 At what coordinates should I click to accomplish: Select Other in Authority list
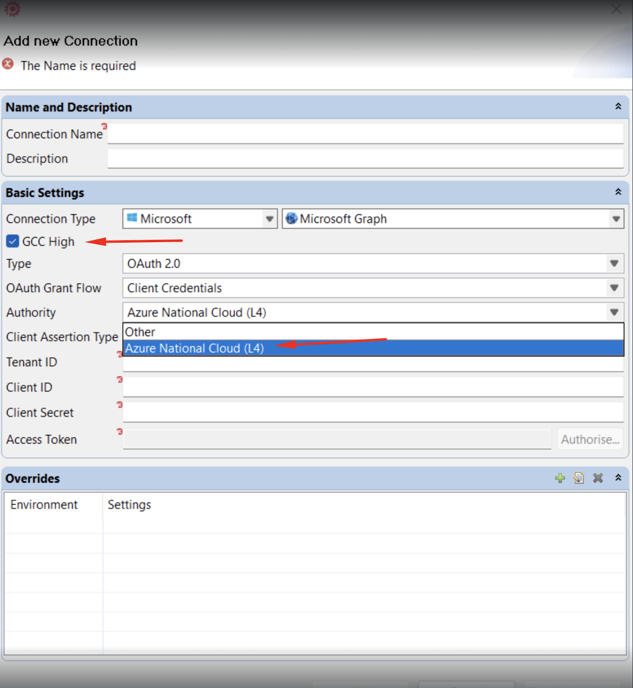[373, 332]
